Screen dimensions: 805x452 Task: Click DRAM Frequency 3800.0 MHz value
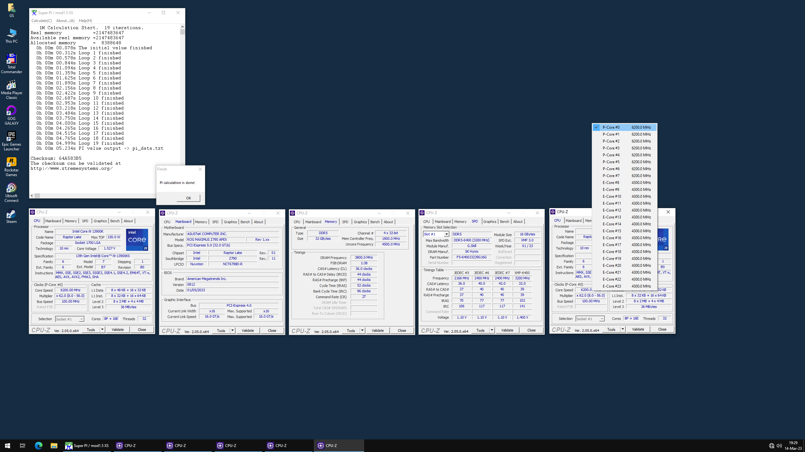364,257
